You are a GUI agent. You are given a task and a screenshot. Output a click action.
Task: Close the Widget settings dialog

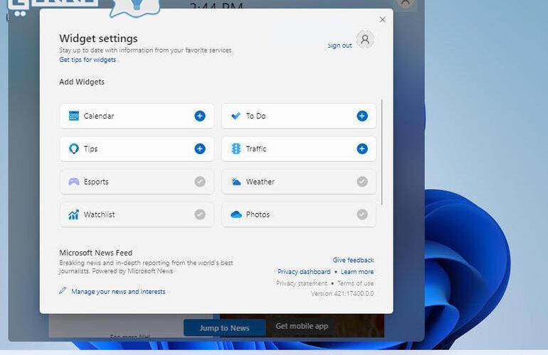coord(382,20)
